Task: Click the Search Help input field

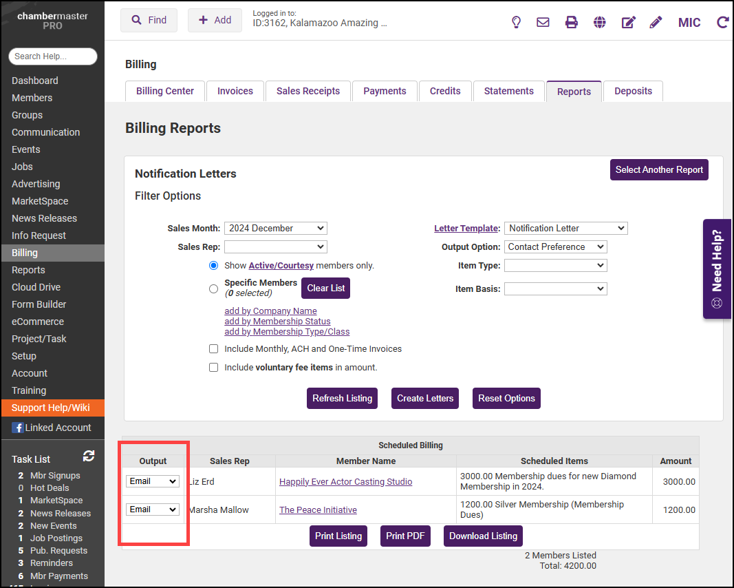Action: tap(52, 56)
